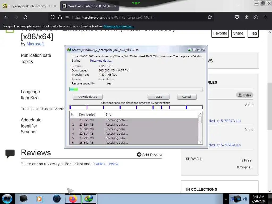Close the Przyjazny dysk internetowy tab
Screen dimensions: 272x204
[x=55, y=6]
